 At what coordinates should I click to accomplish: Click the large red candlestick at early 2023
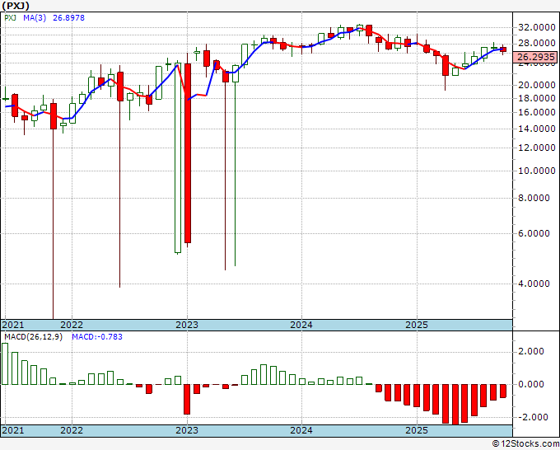(188, 153)
